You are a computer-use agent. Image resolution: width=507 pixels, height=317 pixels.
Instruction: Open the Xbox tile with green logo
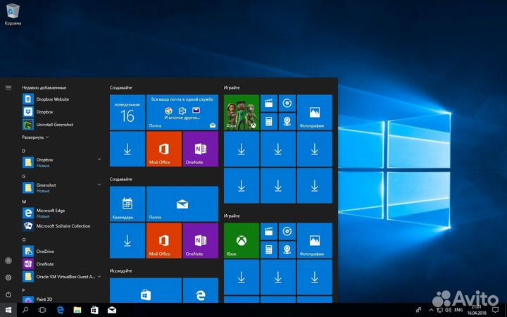pyautogui.click(x=242, y=240)
